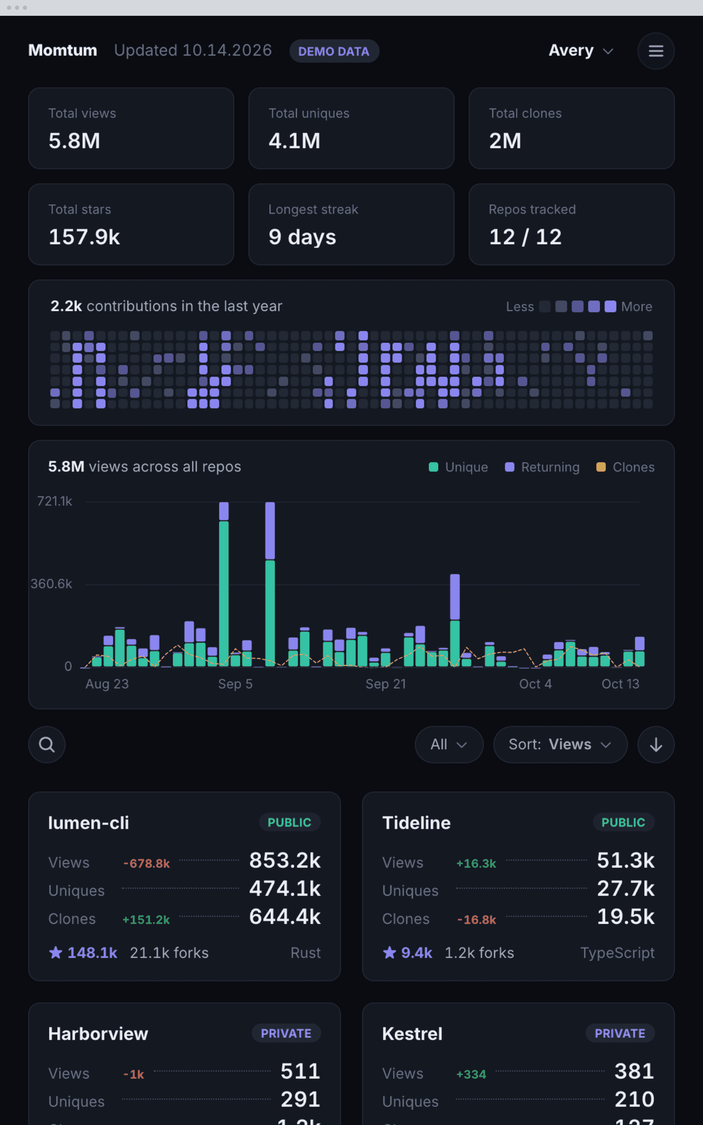This screenshot has height=1125, width=703.
Task: Toggle the Clones series in legend
Action: 625,467
